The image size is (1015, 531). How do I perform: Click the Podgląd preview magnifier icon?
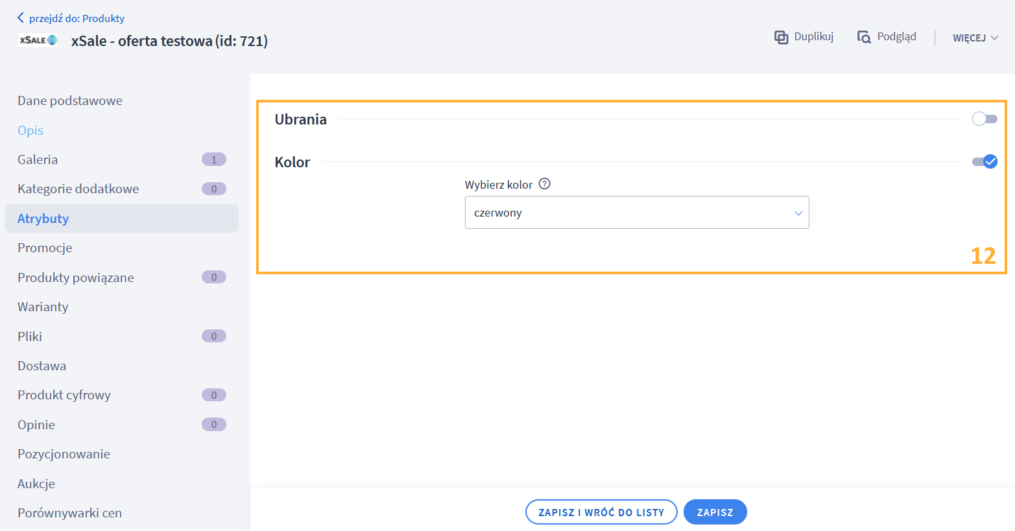click(864, 38)
